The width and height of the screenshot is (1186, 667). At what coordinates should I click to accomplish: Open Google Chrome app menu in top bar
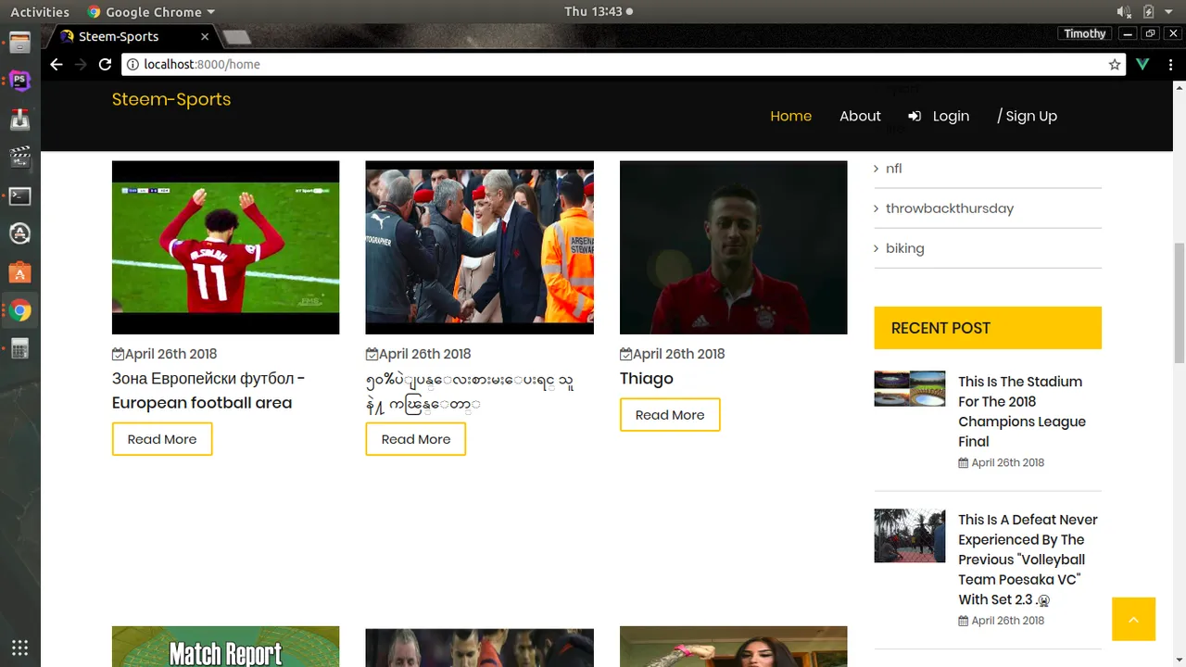coord(151,12)
